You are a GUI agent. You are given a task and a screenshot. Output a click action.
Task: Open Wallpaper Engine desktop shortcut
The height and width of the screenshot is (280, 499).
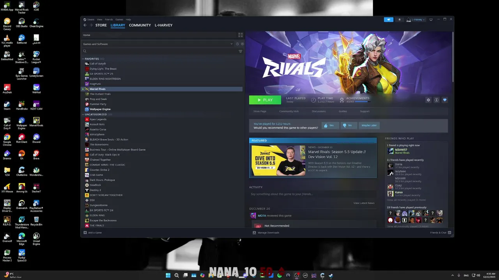tap(21, 124)
